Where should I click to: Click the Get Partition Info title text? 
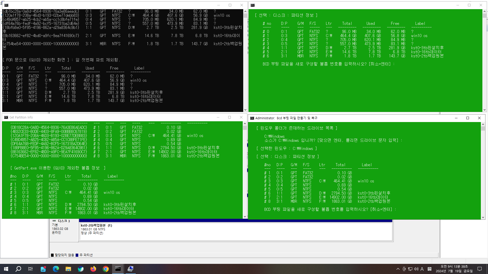pos(21,117)
